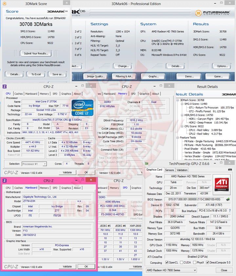This screenshot has width=236, height=276.
Task: Click OK in the CPU-Z Mainboard window
Action: coord(86,267)
